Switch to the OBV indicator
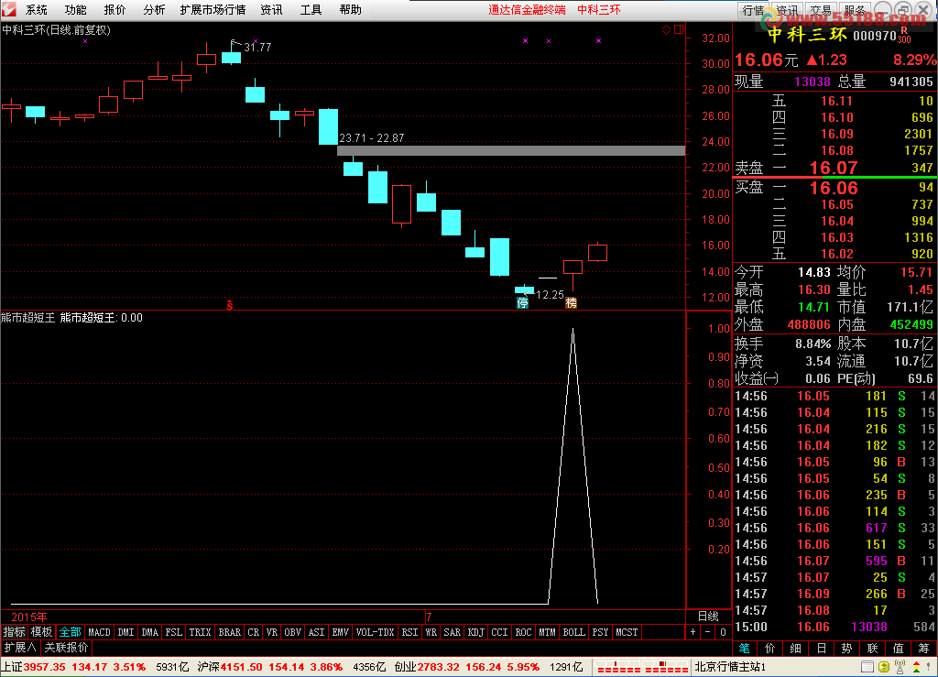938x677 pixels. 292,631
